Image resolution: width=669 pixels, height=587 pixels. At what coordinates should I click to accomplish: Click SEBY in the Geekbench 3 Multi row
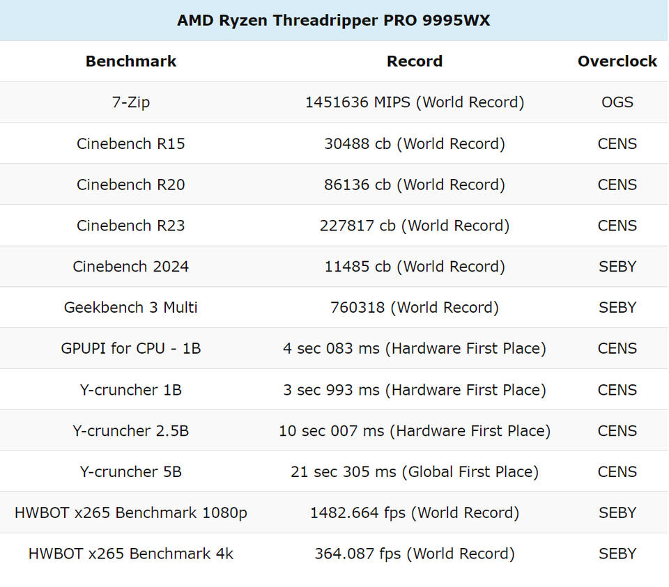pyautogui.click(x=617, y=307)
